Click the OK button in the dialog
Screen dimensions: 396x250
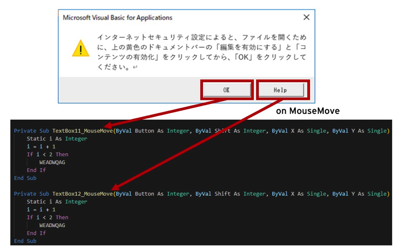point(226,90)
